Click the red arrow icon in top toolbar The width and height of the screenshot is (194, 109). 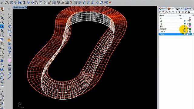point(110,2)
